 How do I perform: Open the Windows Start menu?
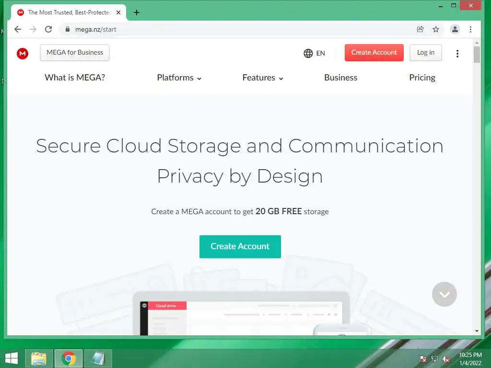point(12,358)
